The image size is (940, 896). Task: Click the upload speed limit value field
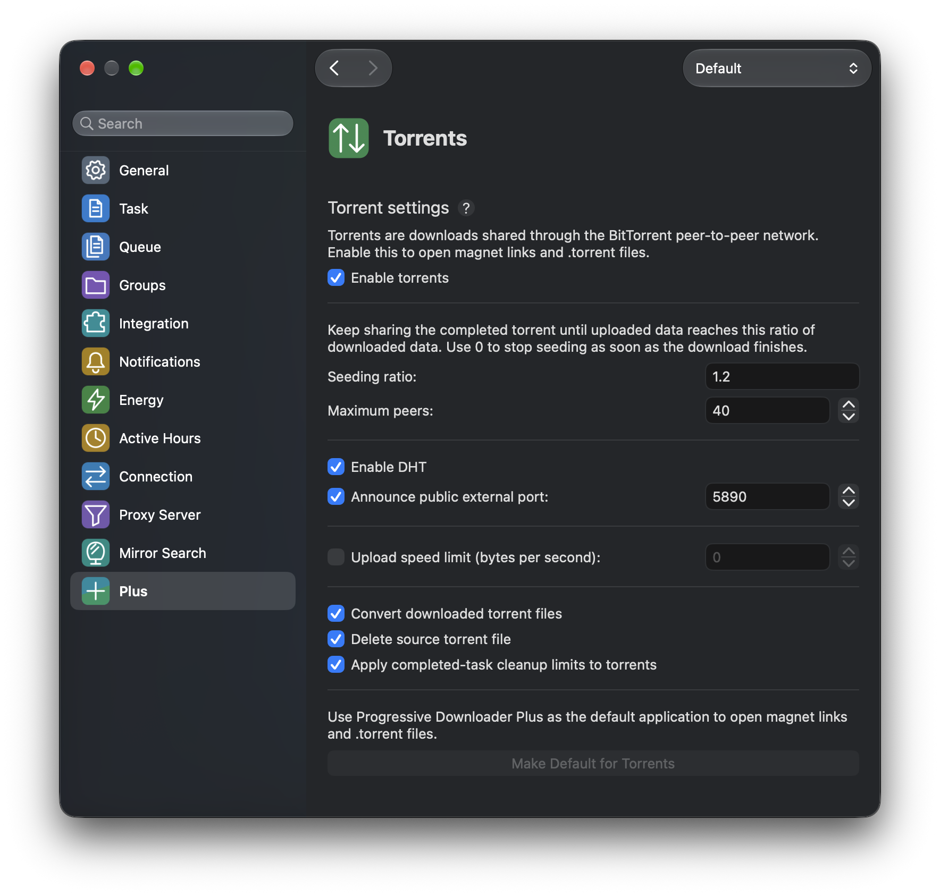coord(767,557)
